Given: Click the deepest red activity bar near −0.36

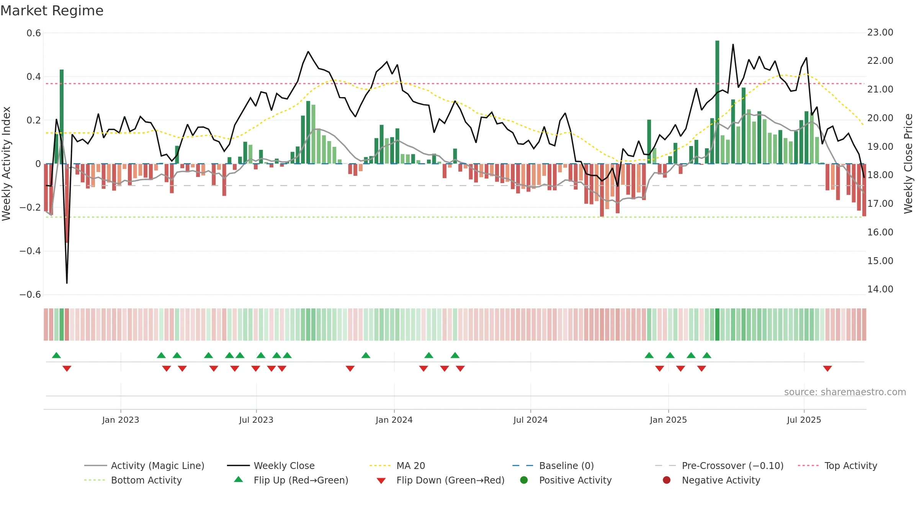Looking at the screenshot, I should (67, 203).
